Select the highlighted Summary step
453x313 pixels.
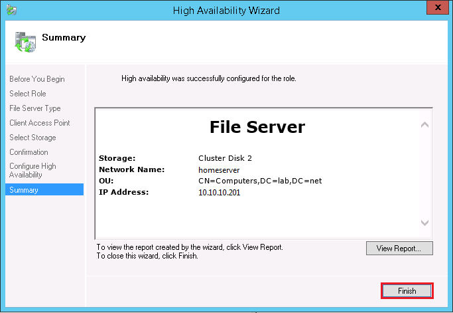point(44,189)
